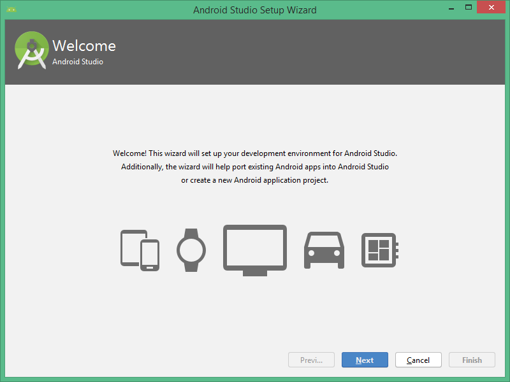Proceed by clicking the Next button
Viewport: 510px width, 382px height.
point(365,360)
